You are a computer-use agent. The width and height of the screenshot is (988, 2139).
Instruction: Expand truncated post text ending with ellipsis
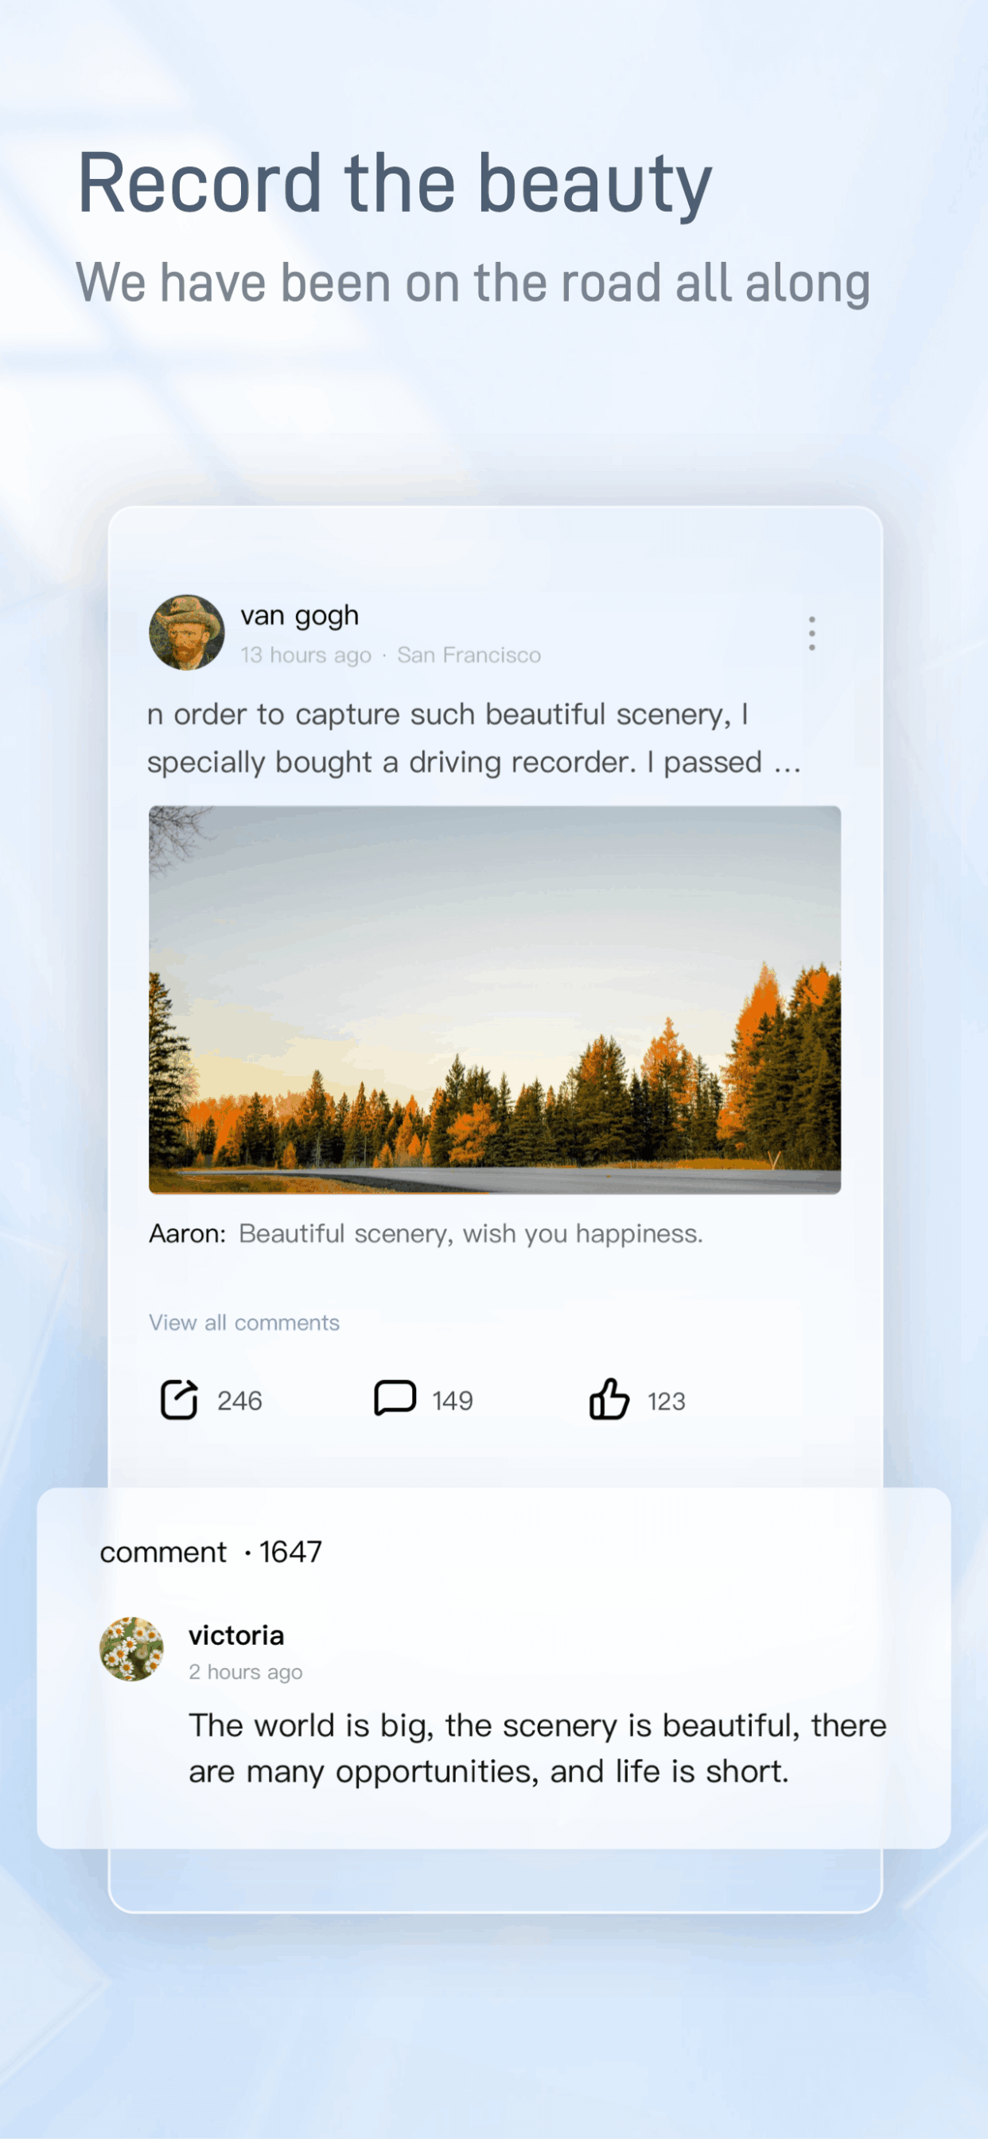tap(474, 738)
